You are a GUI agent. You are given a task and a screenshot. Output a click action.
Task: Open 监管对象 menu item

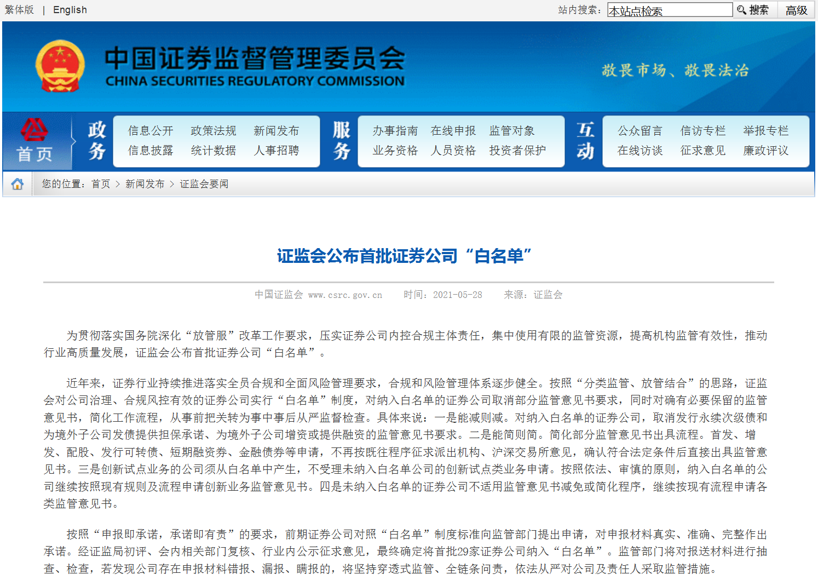coord(512,131)
